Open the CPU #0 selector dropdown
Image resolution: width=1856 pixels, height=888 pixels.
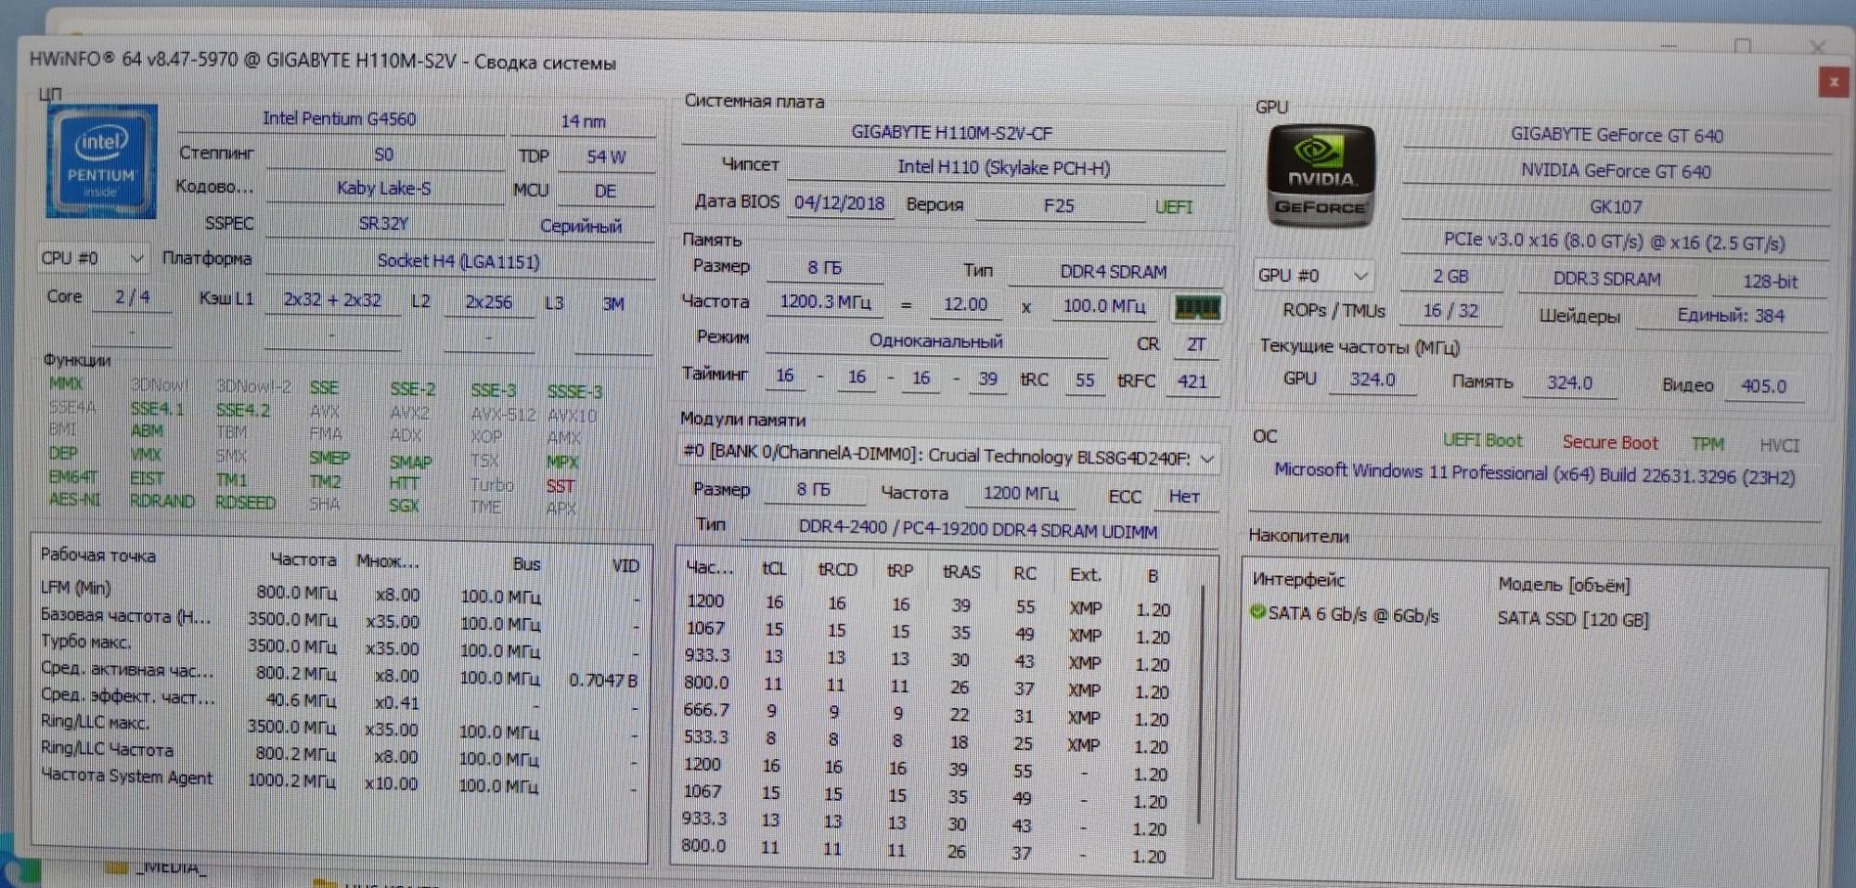[92, 258]
